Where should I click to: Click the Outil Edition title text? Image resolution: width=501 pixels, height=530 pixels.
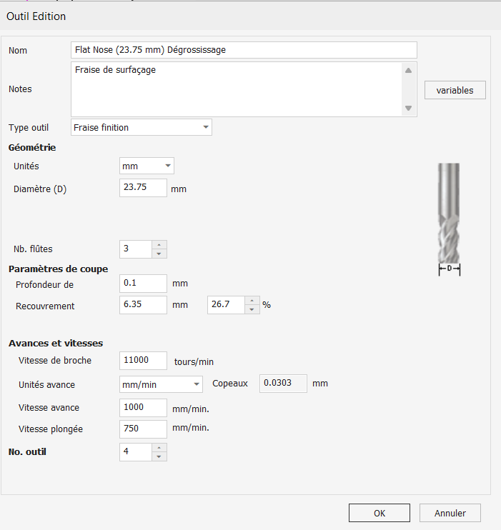click(36, 16)
